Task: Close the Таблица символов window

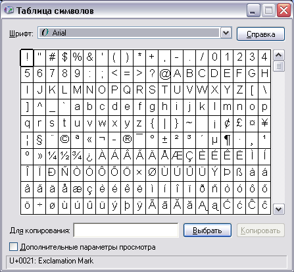Action: pyautogui.click(x=283, y=11)
